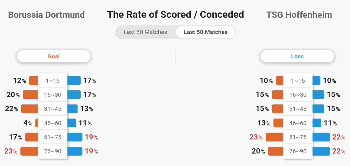Click TSG Hoffenheim team name
This screenshot has width=350, height=166.
(299, 15)
